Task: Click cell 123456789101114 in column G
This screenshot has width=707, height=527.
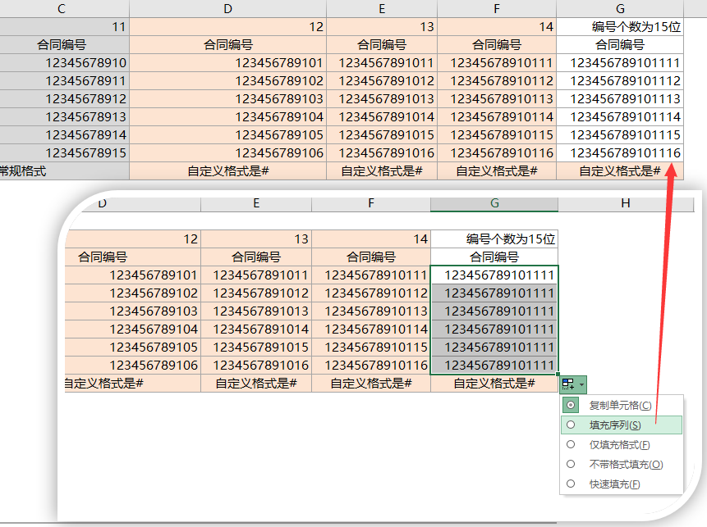Action: coord(620,116)
